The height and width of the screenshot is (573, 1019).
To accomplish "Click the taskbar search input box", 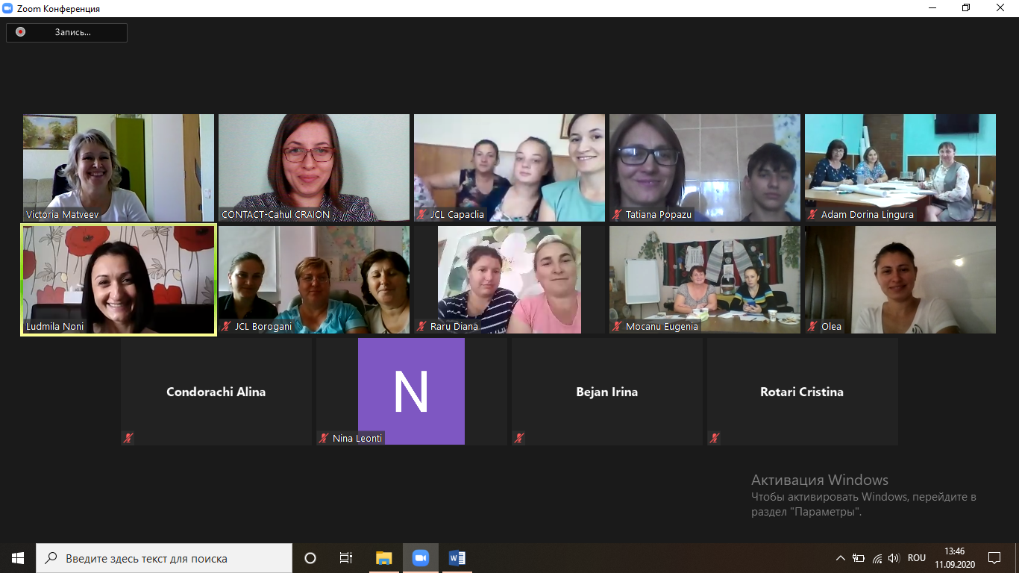I will tap(164, 558).
